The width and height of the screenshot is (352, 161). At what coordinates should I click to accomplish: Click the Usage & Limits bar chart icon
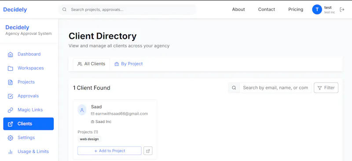(10, 152)
